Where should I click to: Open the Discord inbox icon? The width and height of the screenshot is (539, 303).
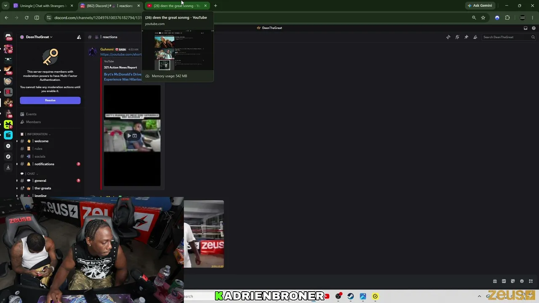pos(526,28)
